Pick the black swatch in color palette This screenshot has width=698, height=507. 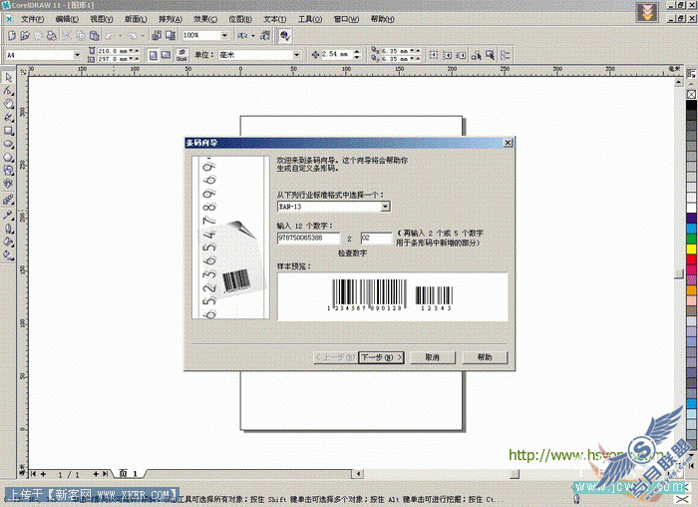691,105
